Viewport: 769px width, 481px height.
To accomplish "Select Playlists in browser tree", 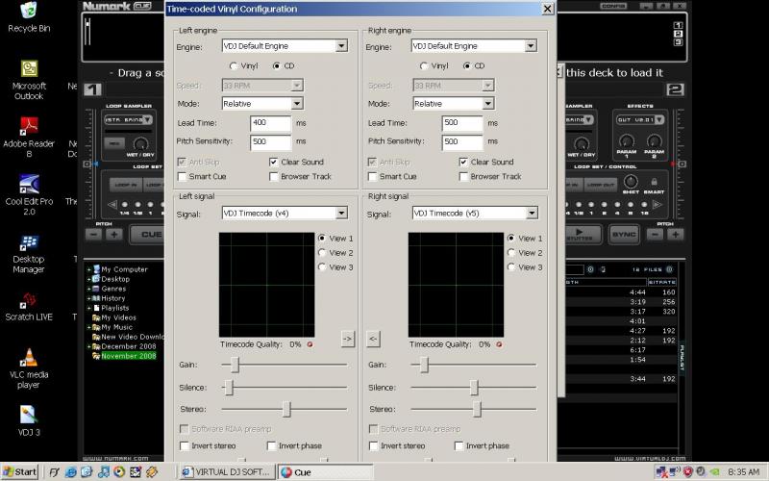I will 114,308.
